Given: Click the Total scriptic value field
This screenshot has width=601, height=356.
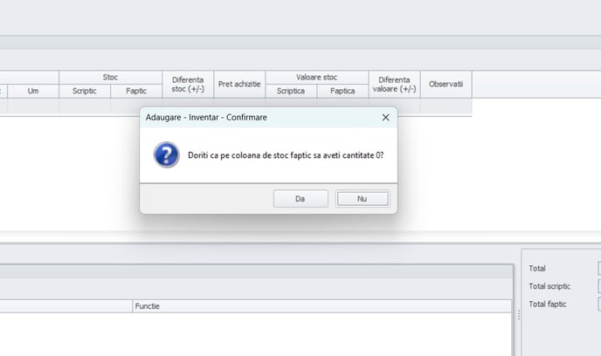Looking at the screenshot, I should [x=598, y=286].
